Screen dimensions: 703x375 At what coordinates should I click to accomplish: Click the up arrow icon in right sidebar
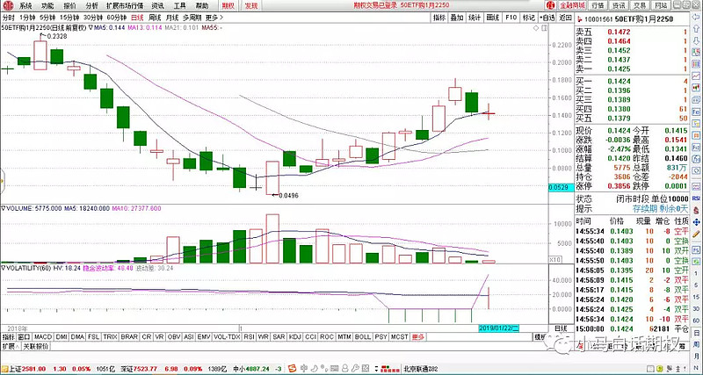pyautogui.click(x=696, y=29)
